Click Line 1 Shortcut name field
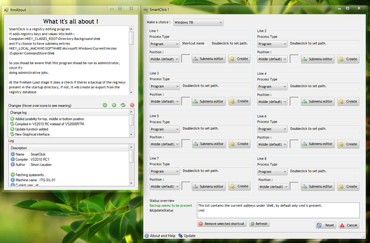The width and height of the screenshot is (370, 243). pyautogui.click(x=195, y=43)
